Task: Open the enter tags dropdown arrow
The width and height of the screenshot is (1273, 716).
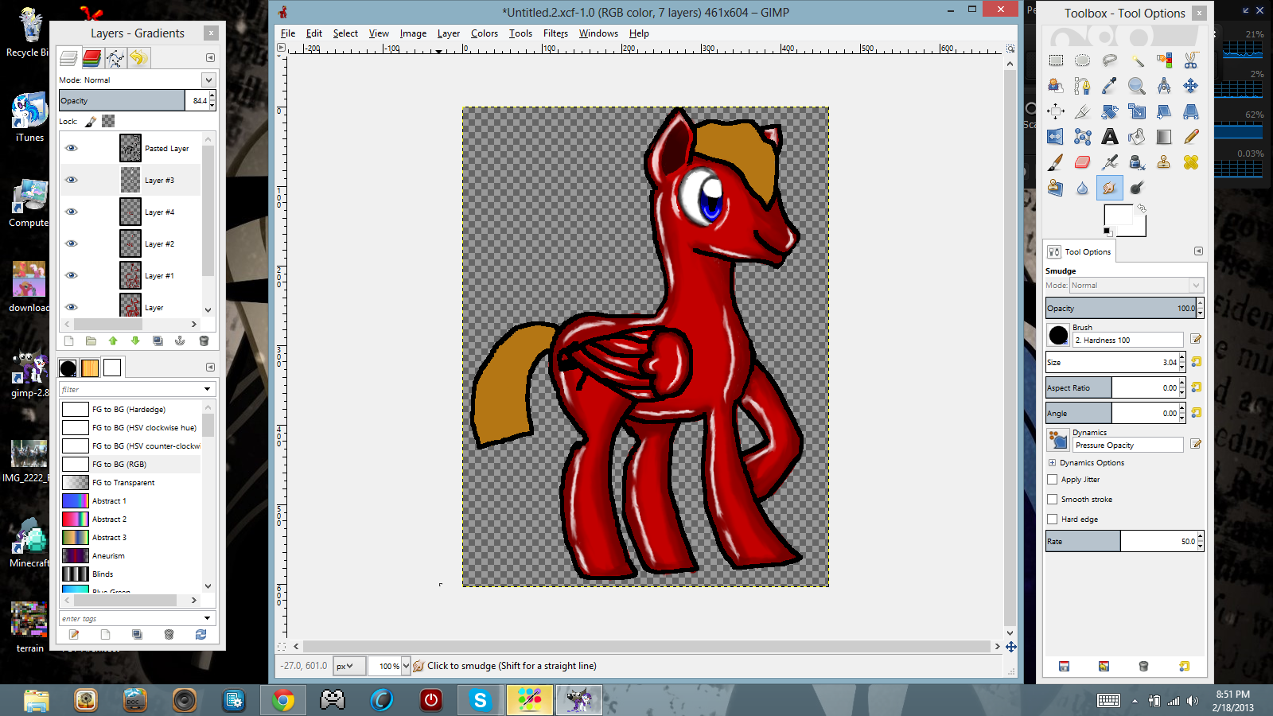Action: pyautogui.click(x=208, y=618)
